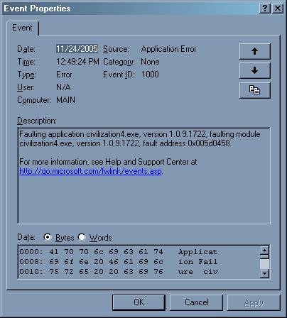The height and width of the screenshot is (318, 287).
Task: Click the data scrollbar down arrow
Action: pyautogui.click(x=264, y=273)
